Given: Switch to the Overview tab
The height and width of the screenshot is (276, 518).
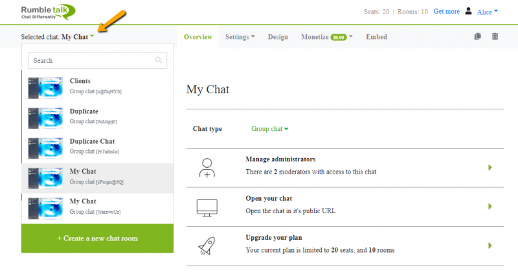Looking at the screenshot, I should pyautogui.click(x=198, y=37).
